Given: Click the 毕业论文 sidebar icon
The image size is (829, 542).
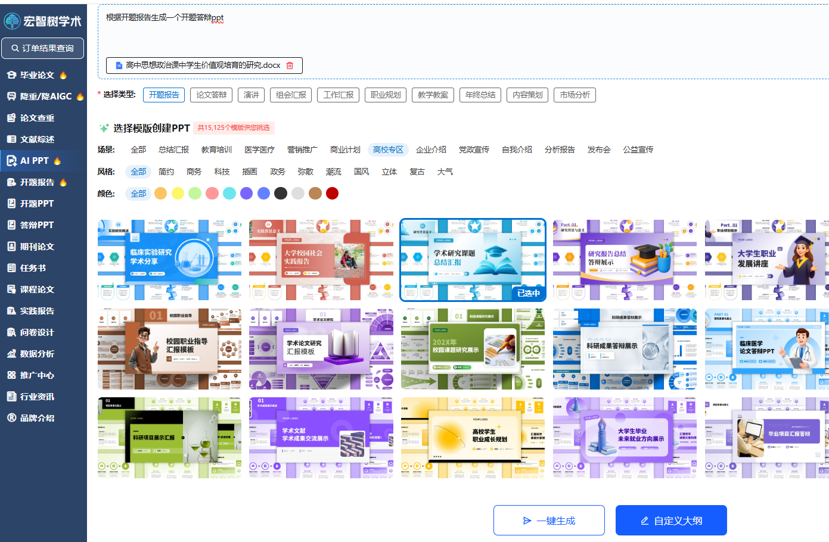Looking at the screenshot, I should coord(11,75).
